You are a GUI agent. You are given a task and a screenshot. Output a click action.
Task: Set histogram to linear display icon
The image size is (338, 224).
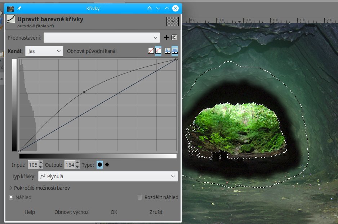(168, 51)
